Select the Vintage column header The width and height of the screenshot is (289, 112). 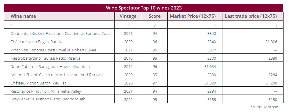click(128, 16)
